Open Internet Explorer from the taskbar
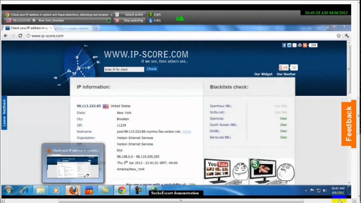361x203 pixels. (25, 191)
